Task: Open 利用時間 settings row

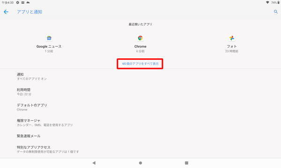Action: coord(140,92)
